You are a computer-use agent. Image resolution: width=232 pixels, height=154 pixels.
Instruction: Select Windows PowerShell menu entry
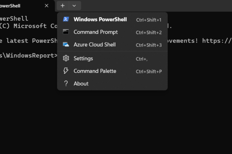112,19
